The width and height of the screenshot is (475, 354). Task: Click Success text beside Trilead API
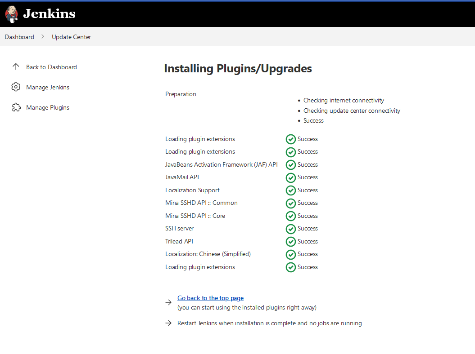308,241
